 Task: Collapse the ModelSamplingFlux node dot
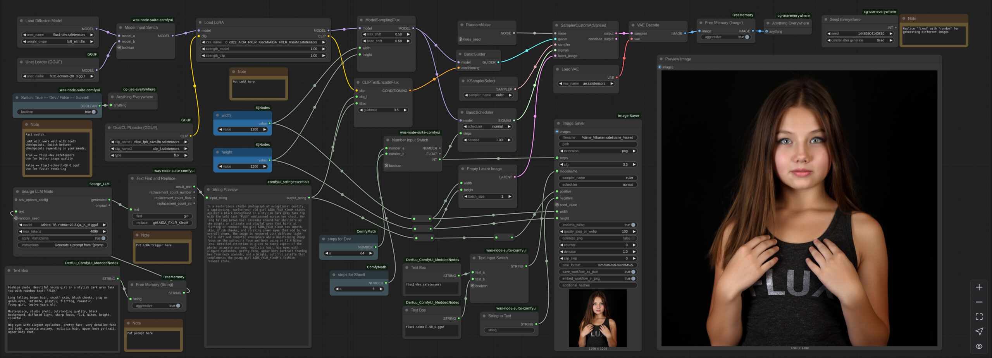coord(361,20)
